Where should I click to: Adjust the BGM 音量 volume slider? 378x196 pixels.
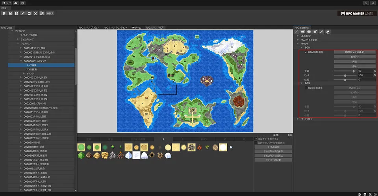click(x=353, y=70)
